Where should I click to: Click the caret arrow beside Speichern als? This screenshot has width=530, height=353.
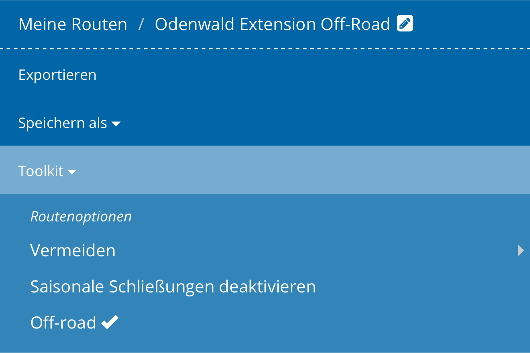tap(116, 124)
